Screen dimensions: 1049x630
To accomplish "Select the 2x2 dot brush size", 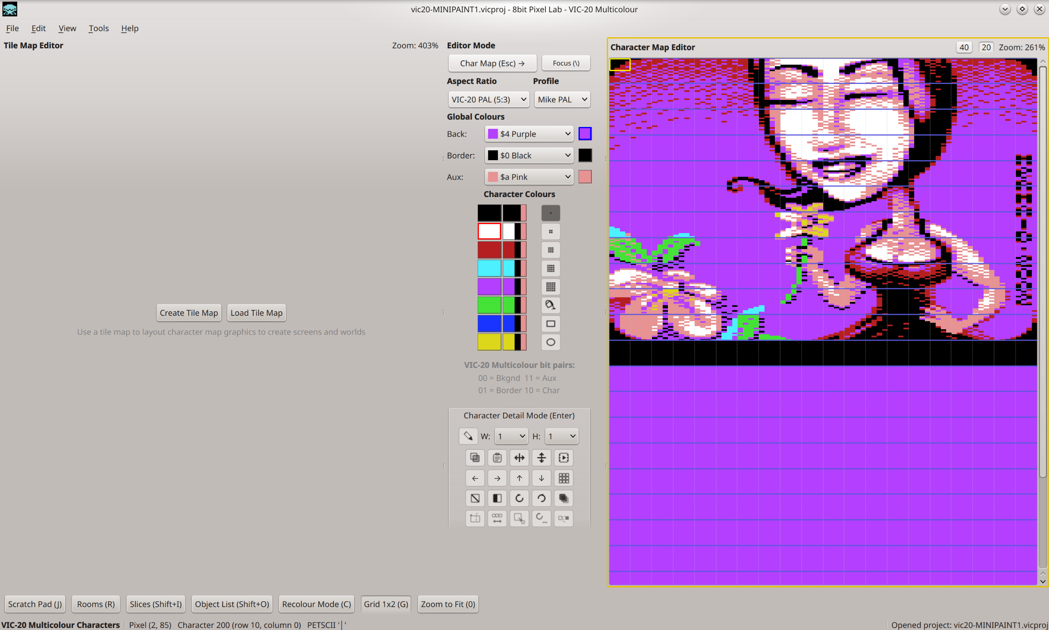I will coord(550,232).
